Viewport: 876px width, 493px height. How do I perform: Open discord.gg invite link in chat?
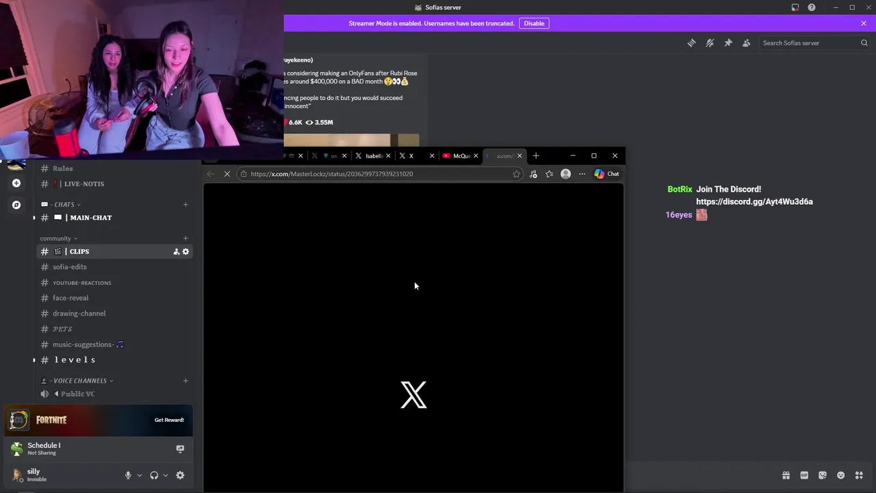tap(754, 202)
